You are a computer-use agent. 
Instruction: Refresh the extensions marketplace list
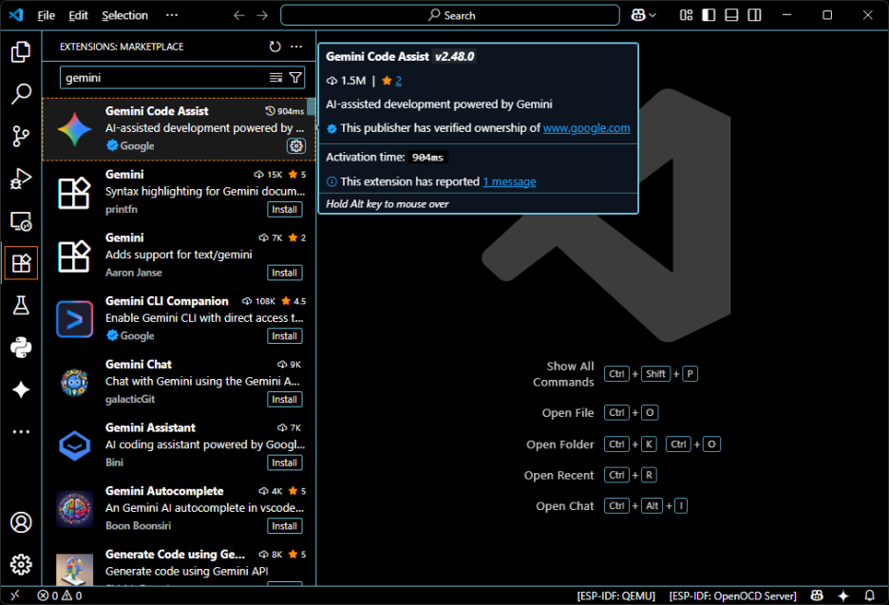(275, 47)
